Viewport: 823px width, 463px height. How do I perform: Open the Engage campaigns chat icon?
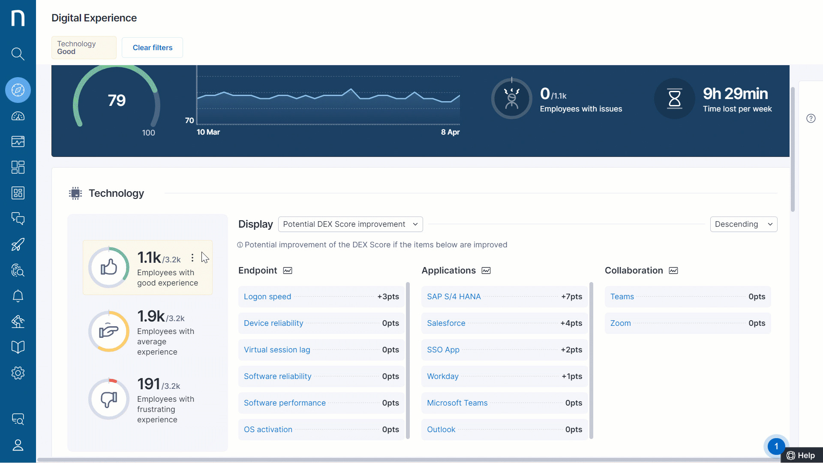tap(18, 219)
